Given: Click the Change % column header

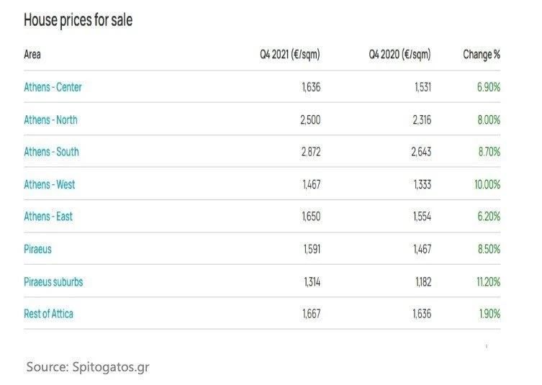Looking at the screenshot, I should click(482, 55).
